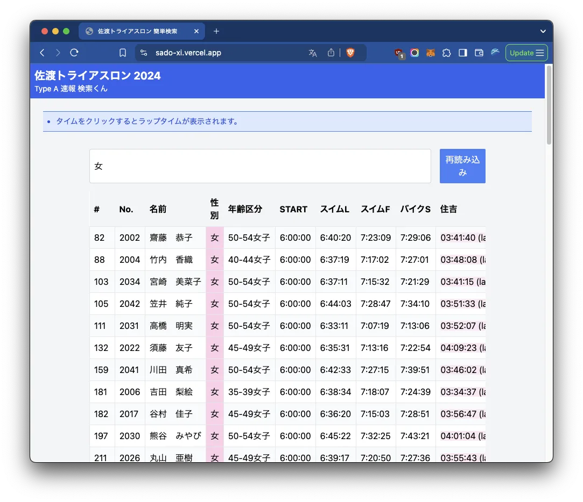Click 03:41:40 split time for 齋藤 恭子
583x502 pixels.
point(458,238)
